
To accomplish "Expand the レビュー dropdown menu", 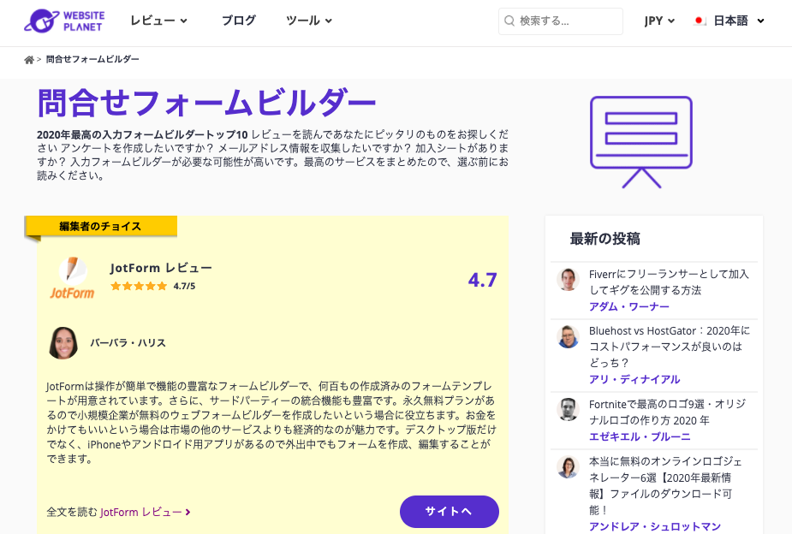I will (x=158, y=21).
